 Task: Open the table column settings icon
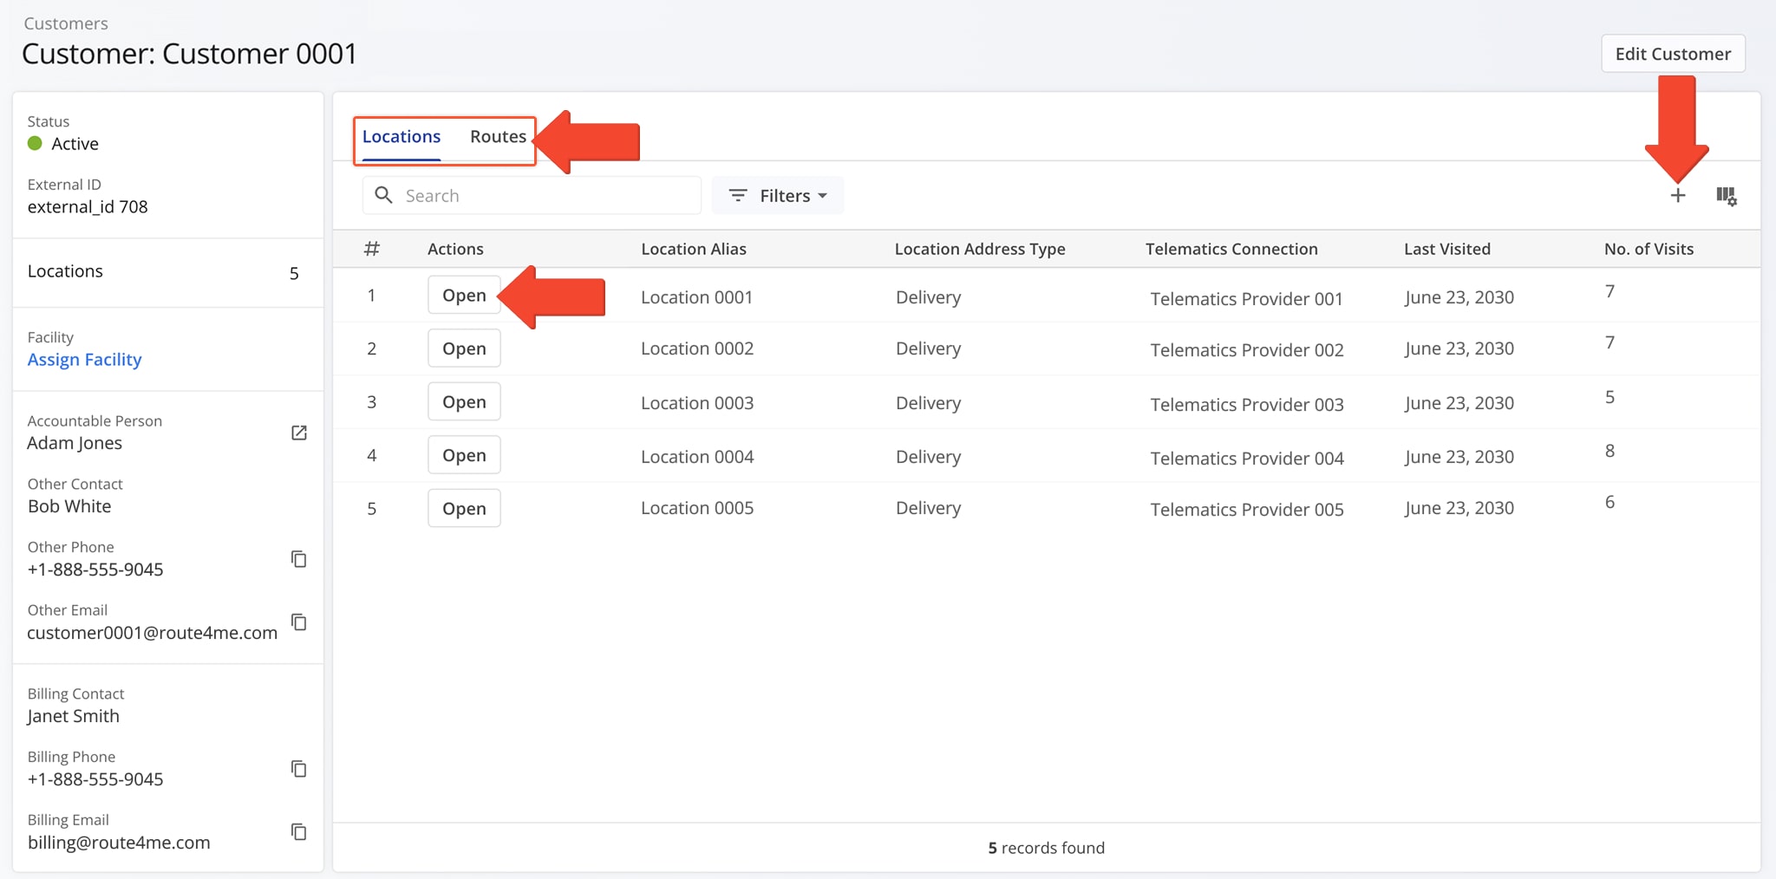[1727, 196]
